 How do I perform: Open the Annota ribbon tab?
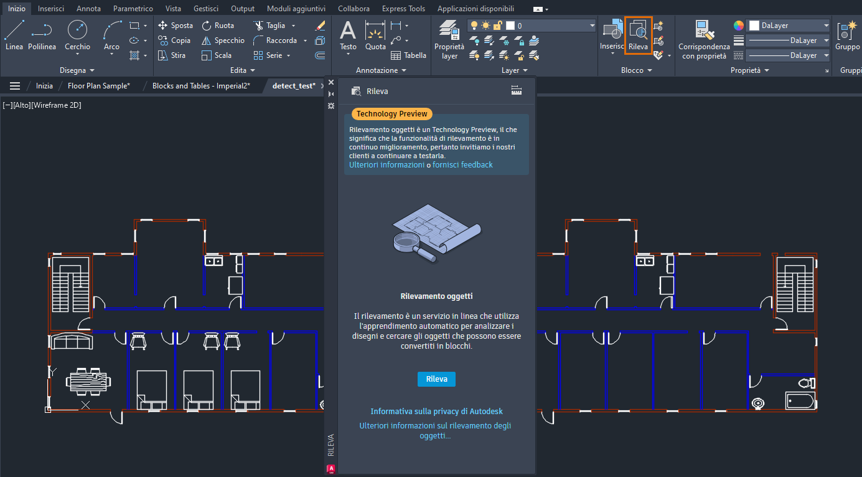coord(88,9)
